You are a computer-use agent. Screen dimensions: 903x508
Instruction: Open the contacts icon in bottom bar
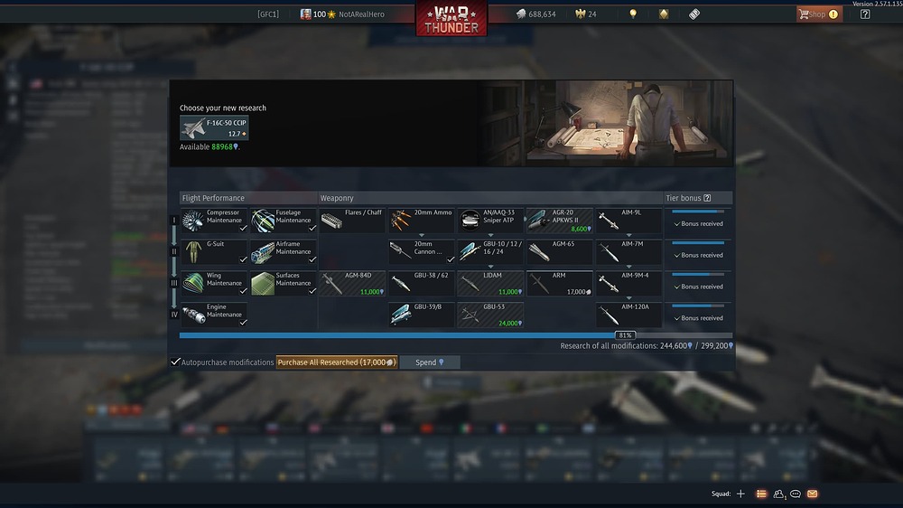(779, 494)
